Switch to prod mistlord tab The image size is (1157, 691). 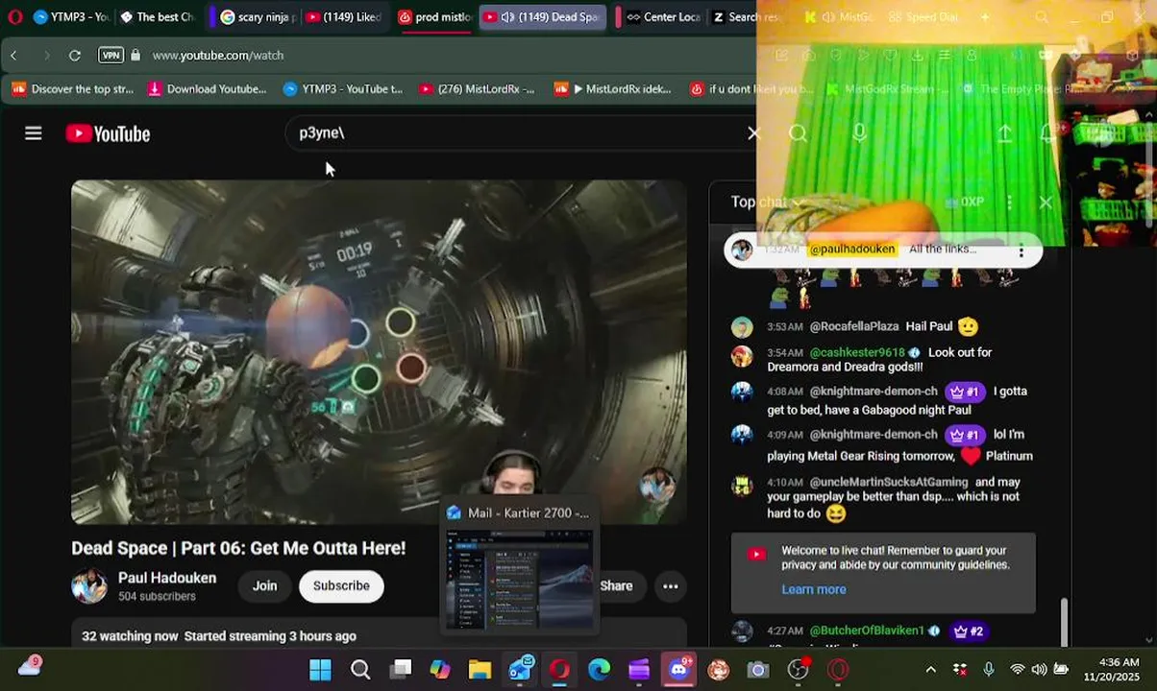(434, 17)
